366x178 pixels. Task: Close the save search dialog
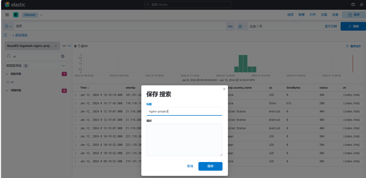224,89
